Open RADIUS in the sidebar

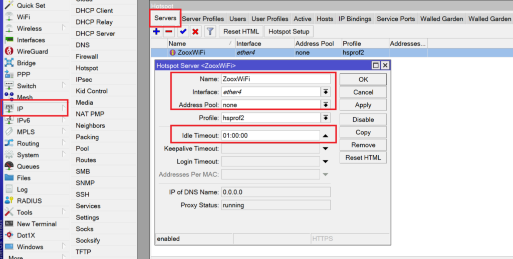tap(30, 201)
